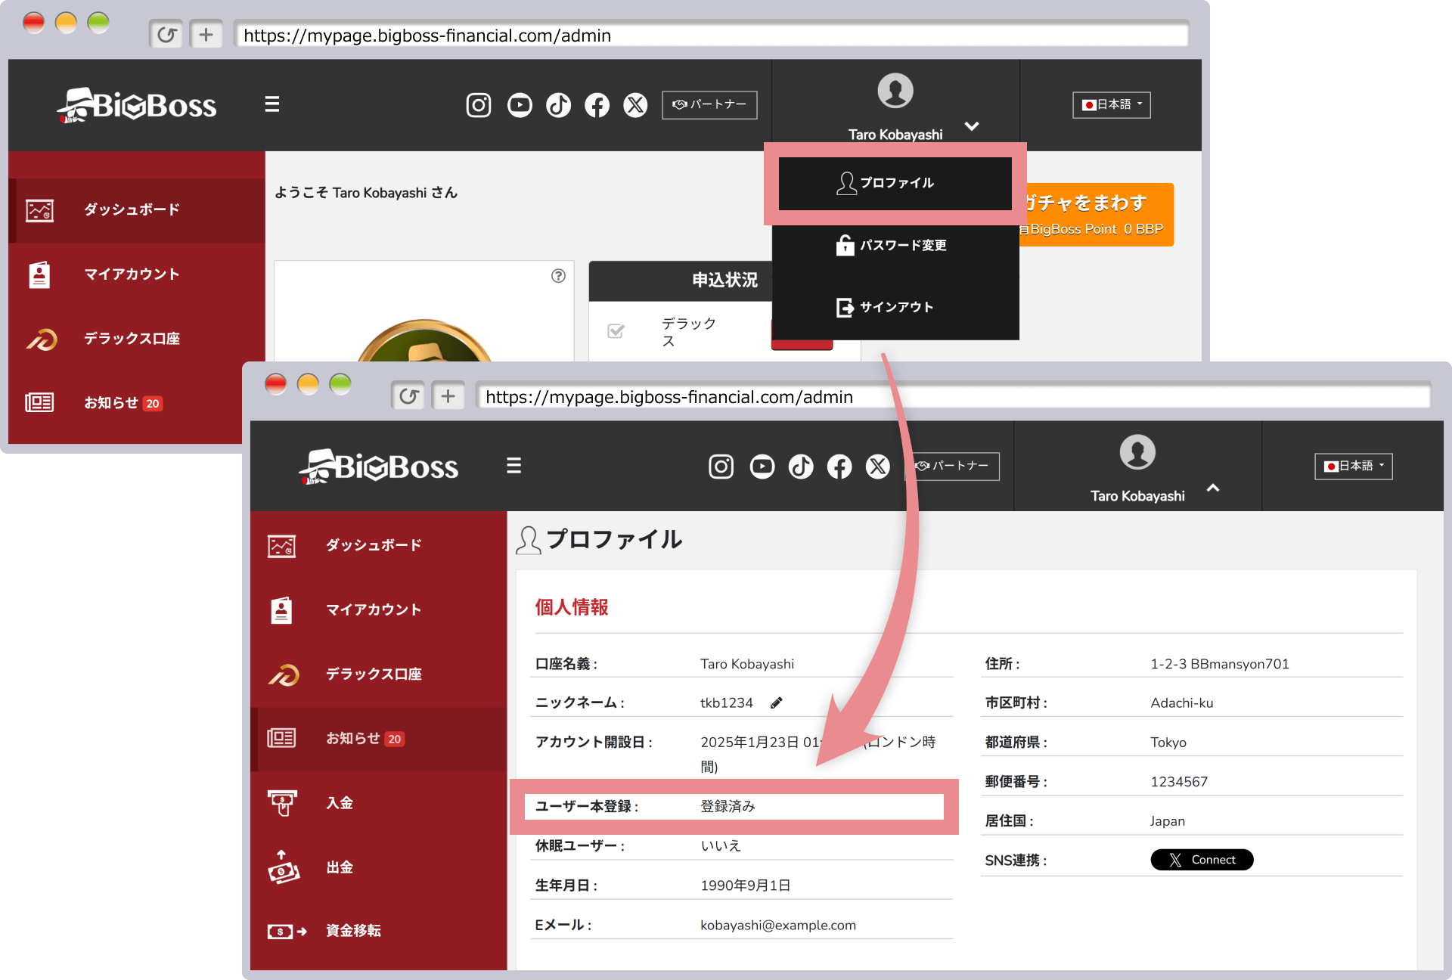
Task: Click X icon in top window header
Action: point(635,105)
